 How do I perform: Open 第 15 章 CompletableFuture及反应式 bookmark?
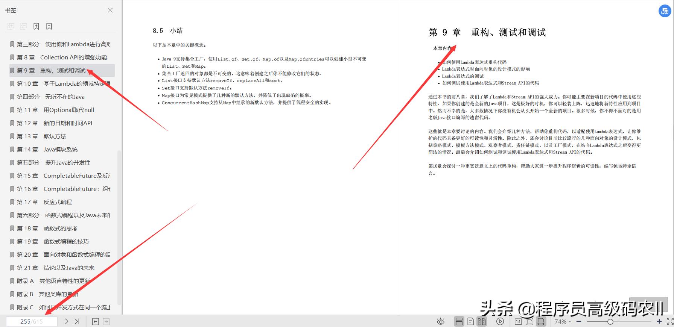point(62,176)
